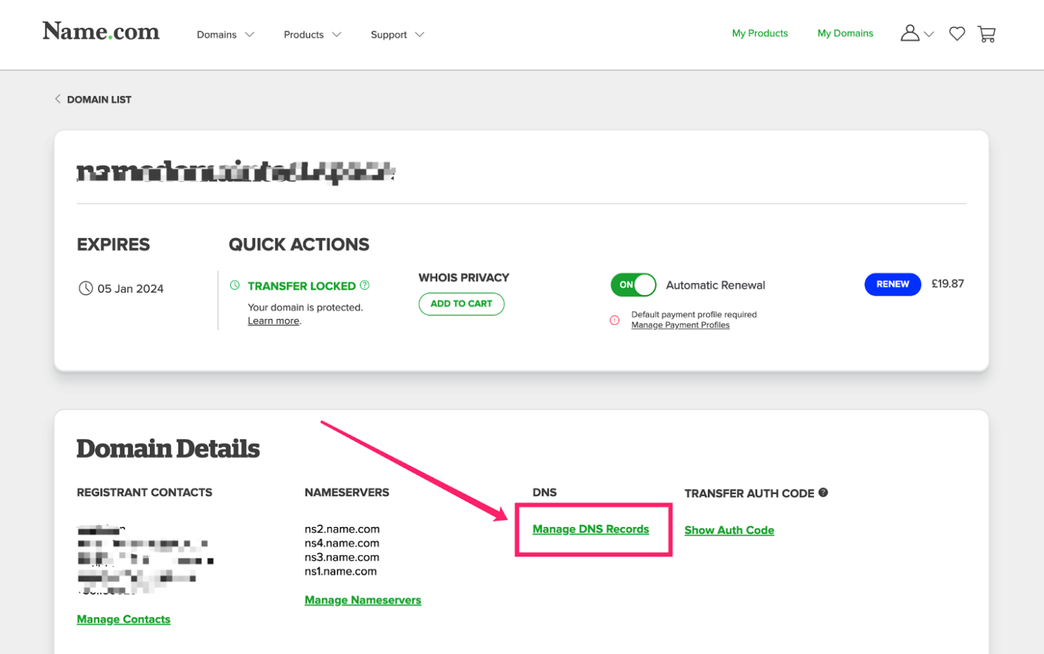This screenshot has height=654, width=1044.
Task: Open the user account icon
Action: click(910, 33)
